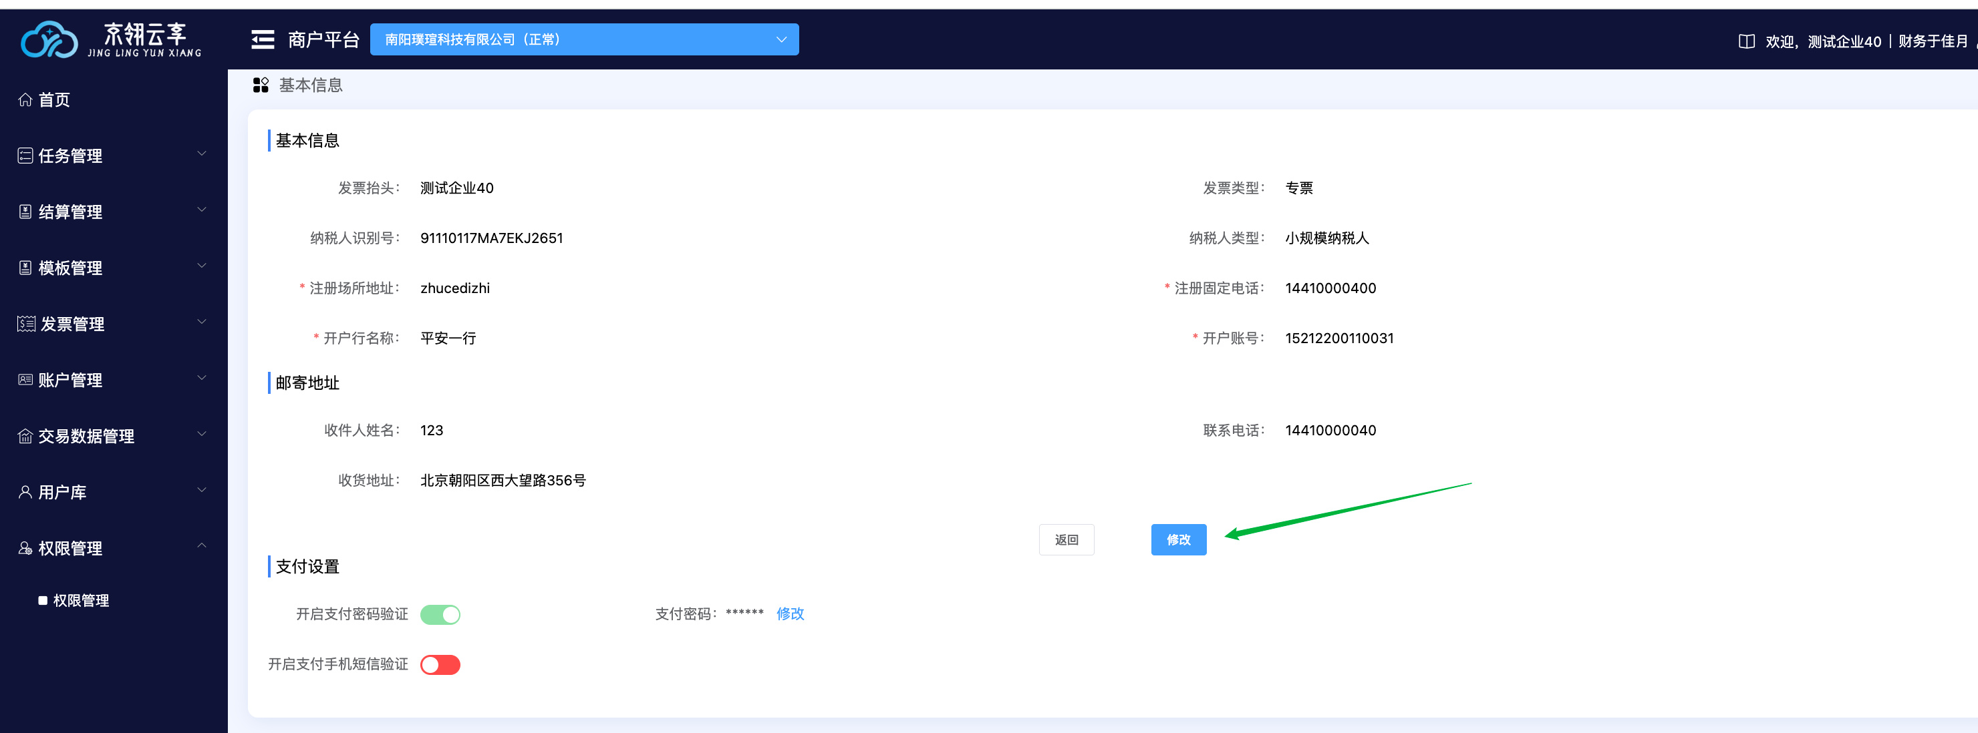
Task: Go to 首页 in sidebar
Action: tap(53, 99)
